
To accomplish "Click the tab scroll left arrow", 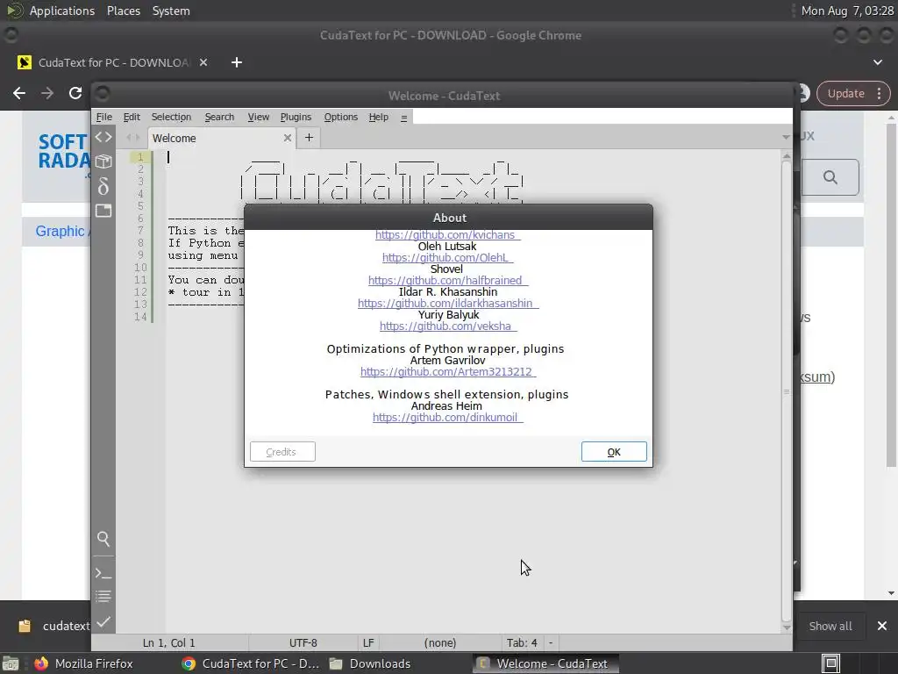I will pos(129,138).
